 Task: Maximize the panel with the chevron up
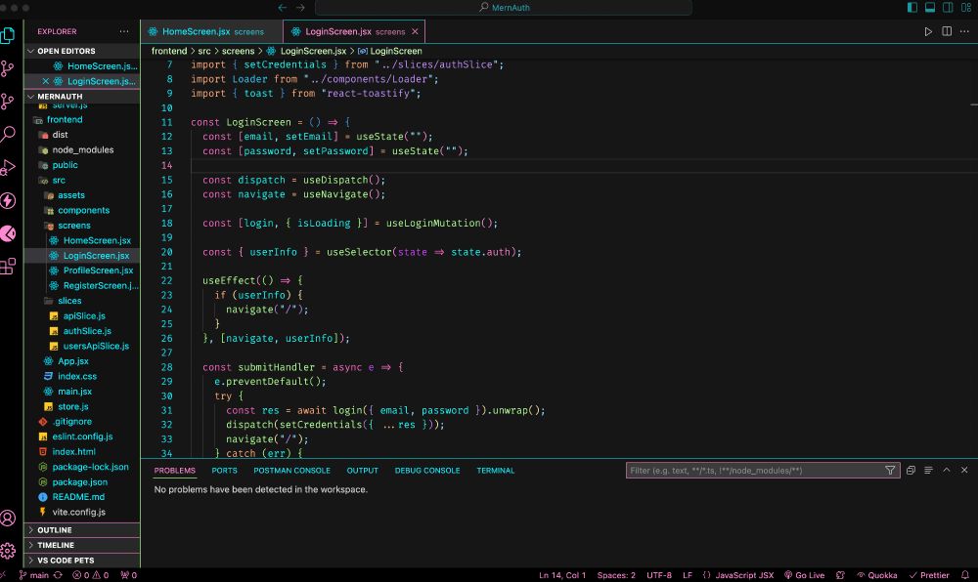[x=947, y=471]
